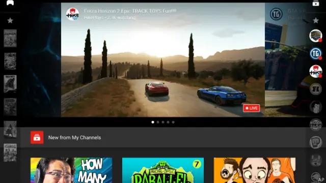
Task: Open the fist logo channel avatar
Action: pyautogui.click(x=316, y=142)
